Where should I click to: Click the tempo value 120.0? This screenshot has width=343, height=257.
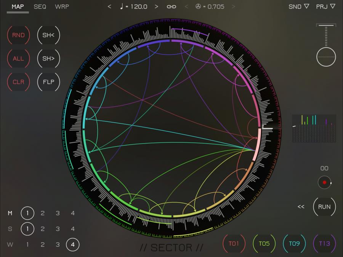[x=139, y=7]
